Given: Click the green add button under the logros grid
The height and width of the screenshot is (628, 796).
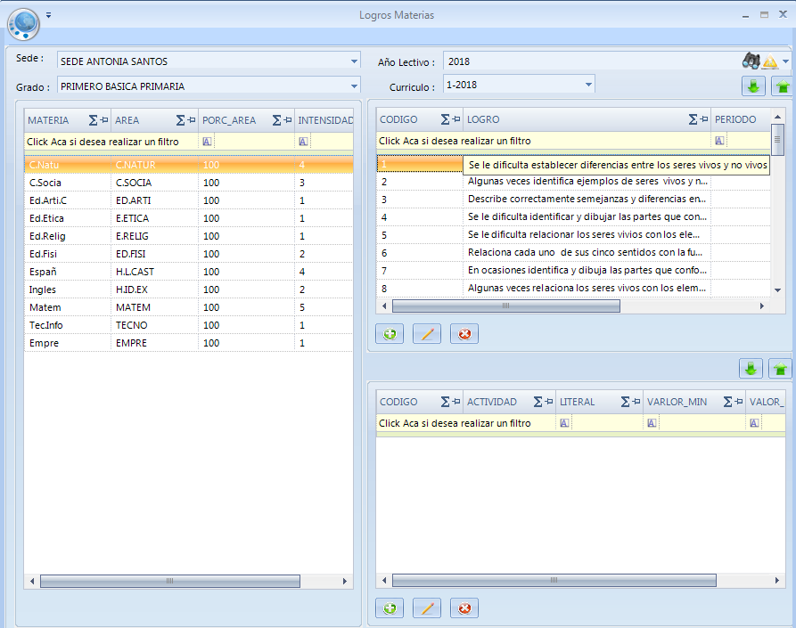Looking at the screenshot, I should click(390, 335).
